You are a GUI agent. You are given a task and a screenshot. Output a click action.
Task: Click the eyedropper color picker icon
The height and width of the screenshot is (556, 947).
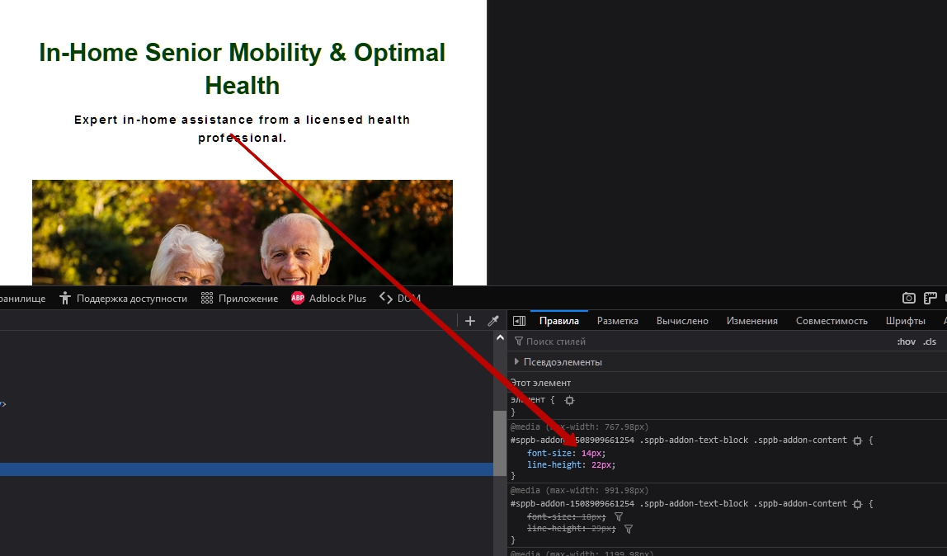click(493, 321)
